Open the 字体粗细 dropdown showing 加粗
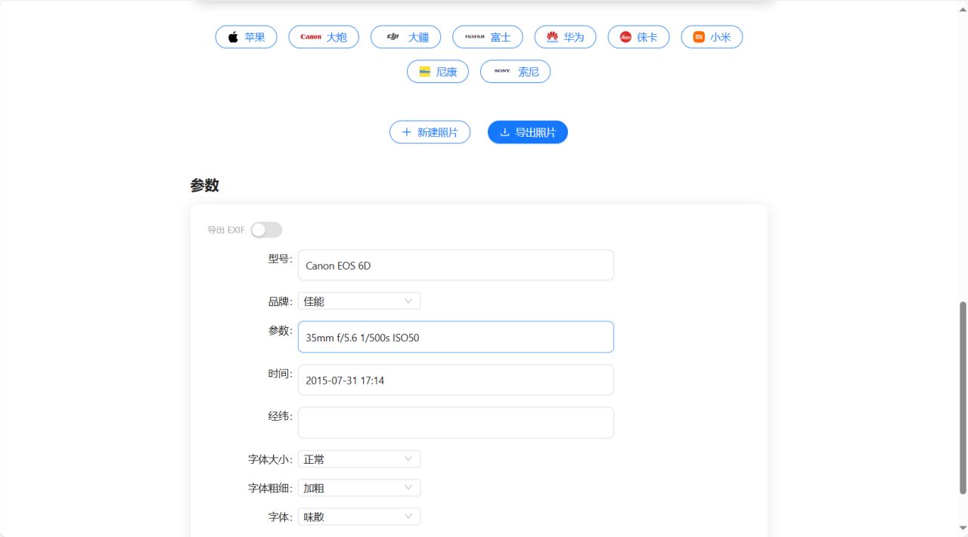The width and height of the screenshot is (968, 537). [359, 488]
